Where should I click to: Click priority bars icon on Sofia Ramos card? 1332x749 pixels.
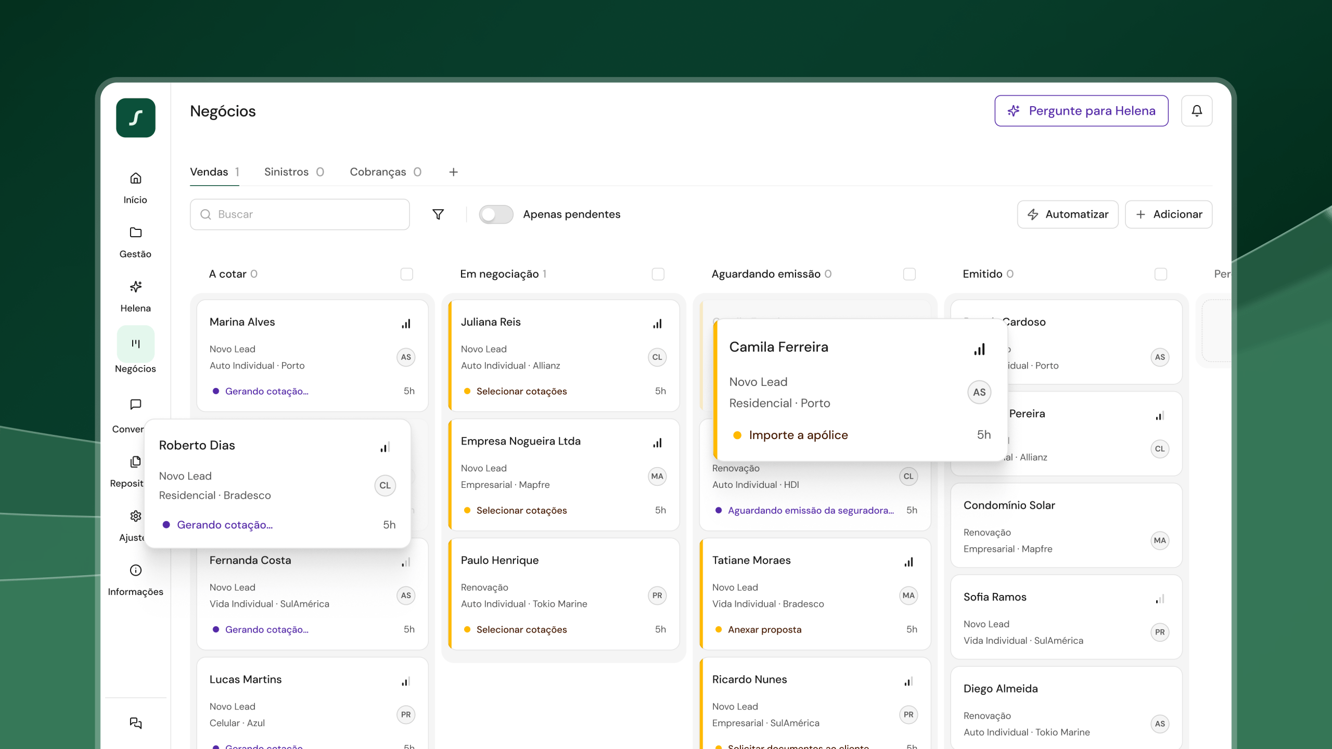click(1160, 599)
